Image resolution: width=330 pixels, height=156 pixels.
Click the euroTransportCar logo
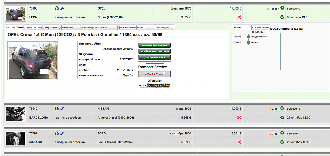pos(155,85)
